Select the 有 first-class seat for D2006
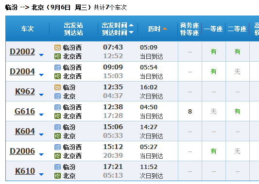Image resolution: width=259 pixels, height=184 pixels. coord(213,151)
